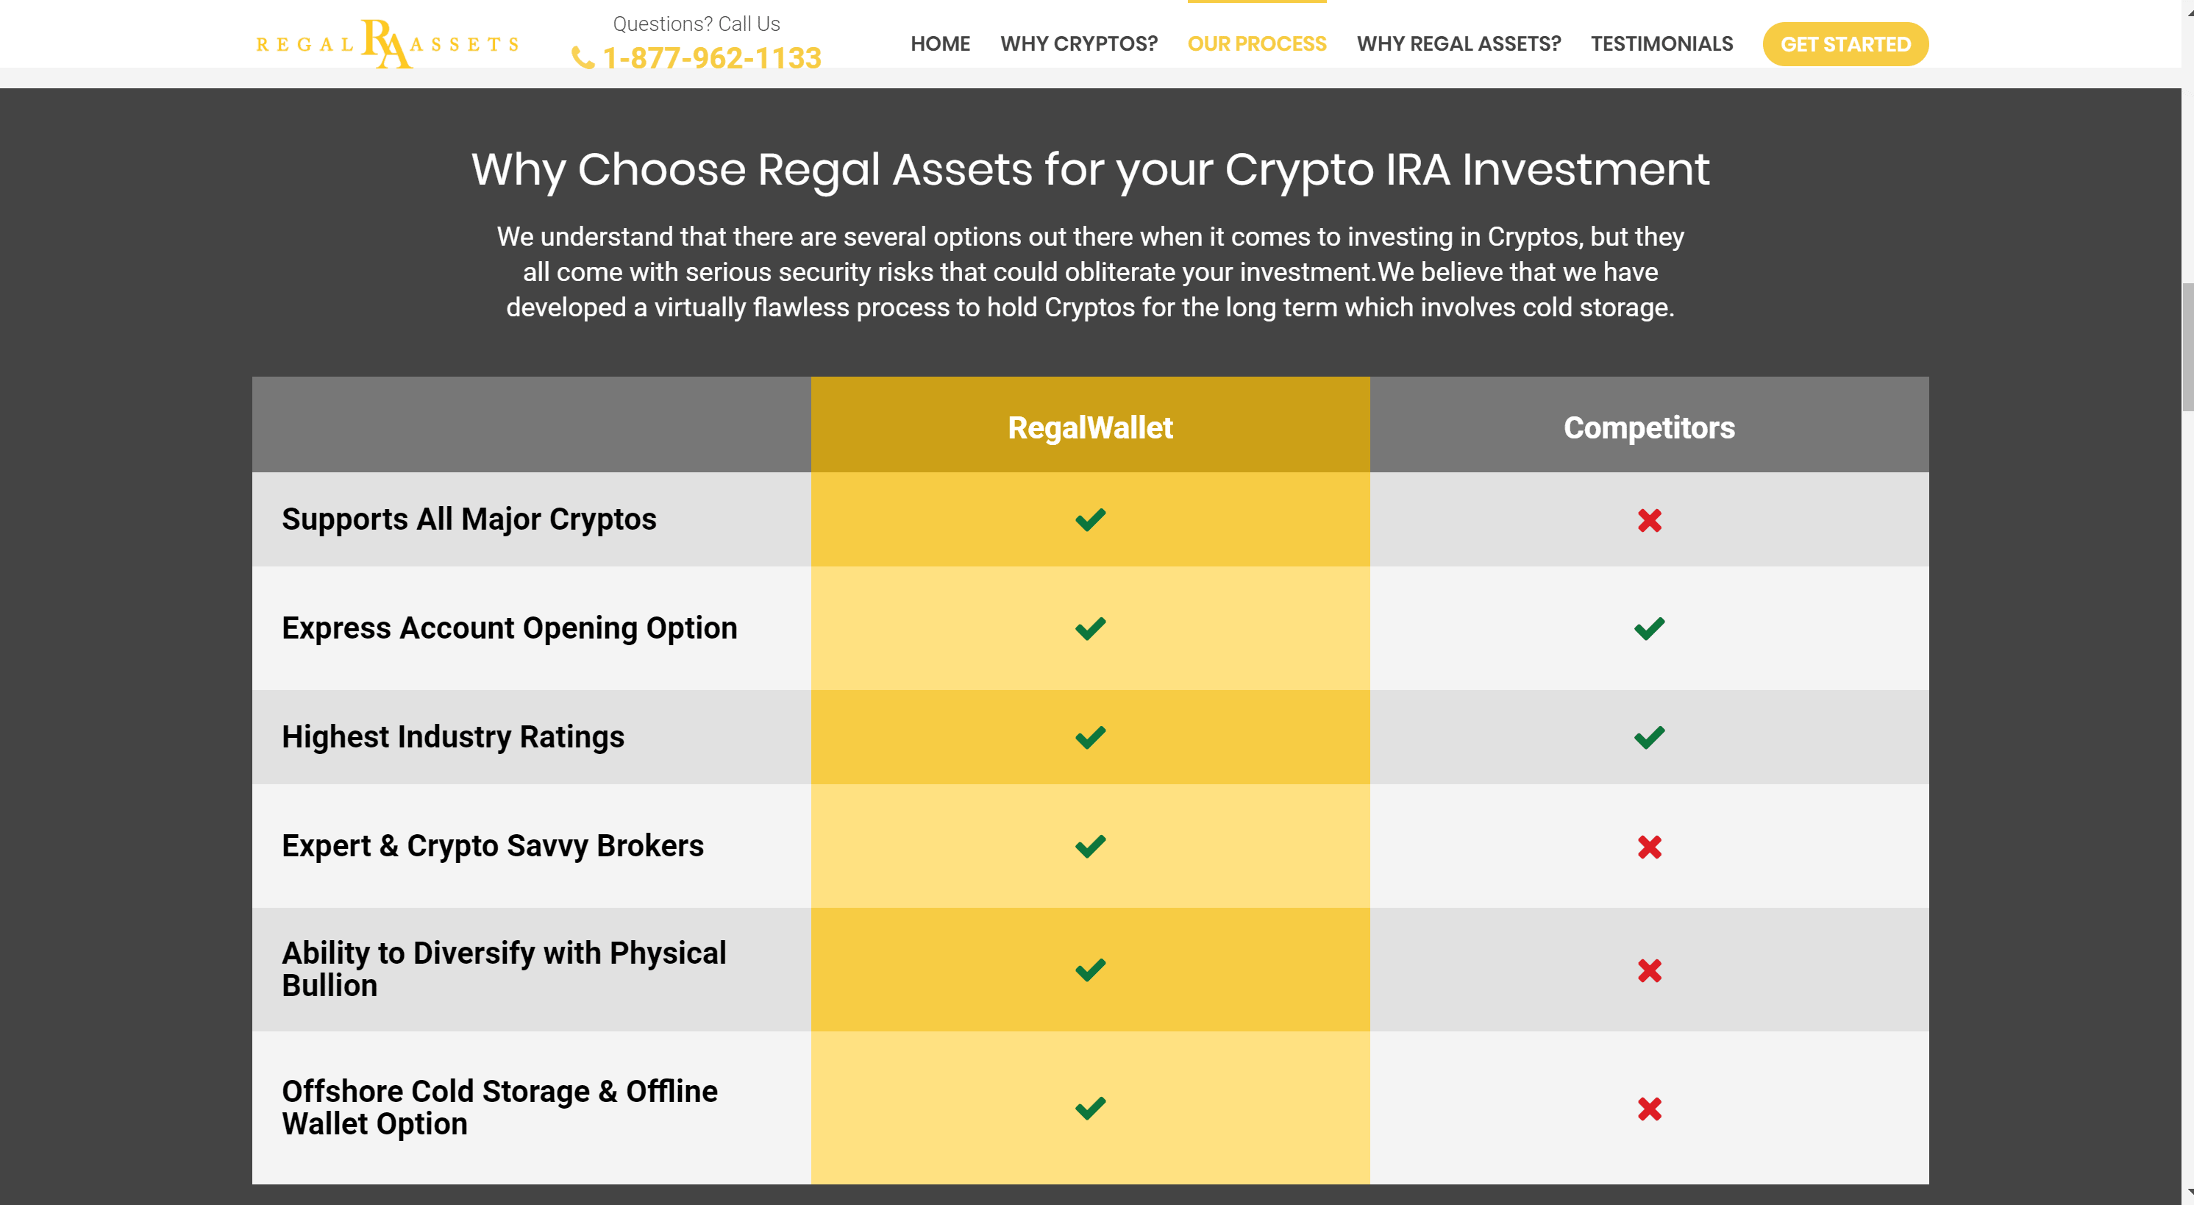Click the GET STARTED button
The height and width of the screenshot is (1205, 2194).
[x=1845, y=44]
